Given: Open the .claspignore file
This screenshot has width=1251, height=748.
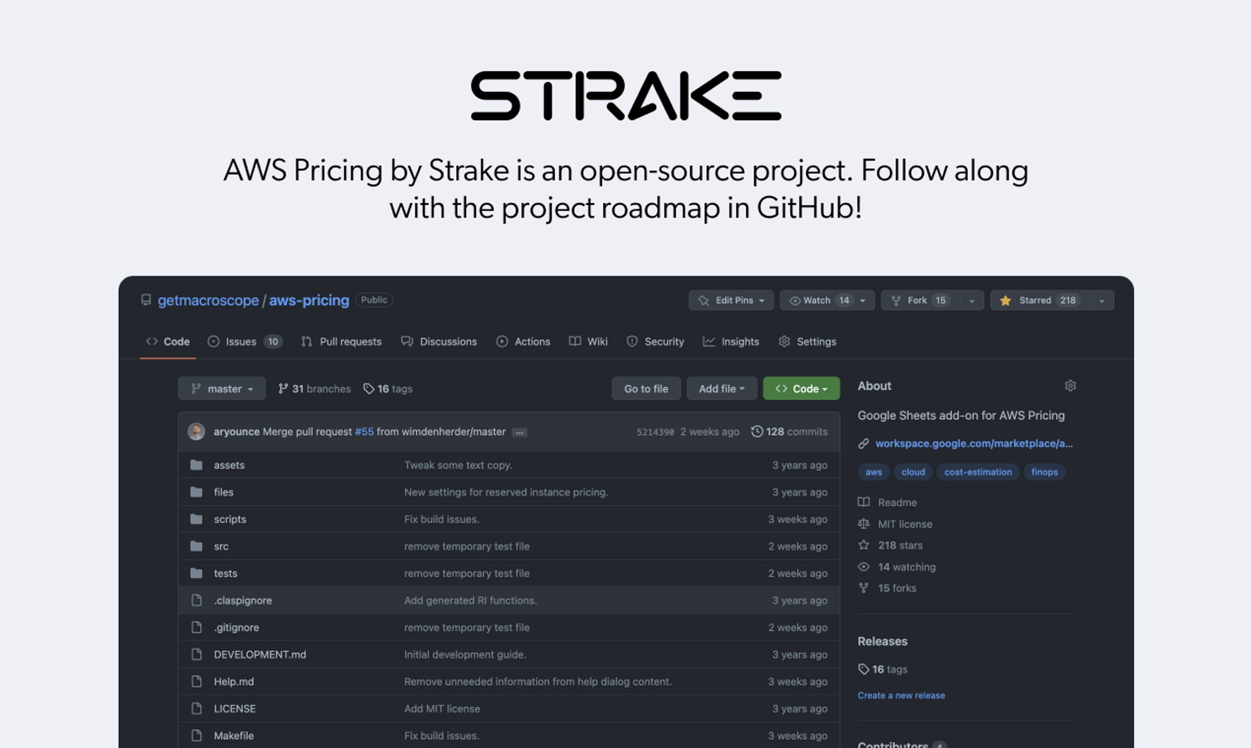Looking at the screenshot, I should tap(243, 601).
